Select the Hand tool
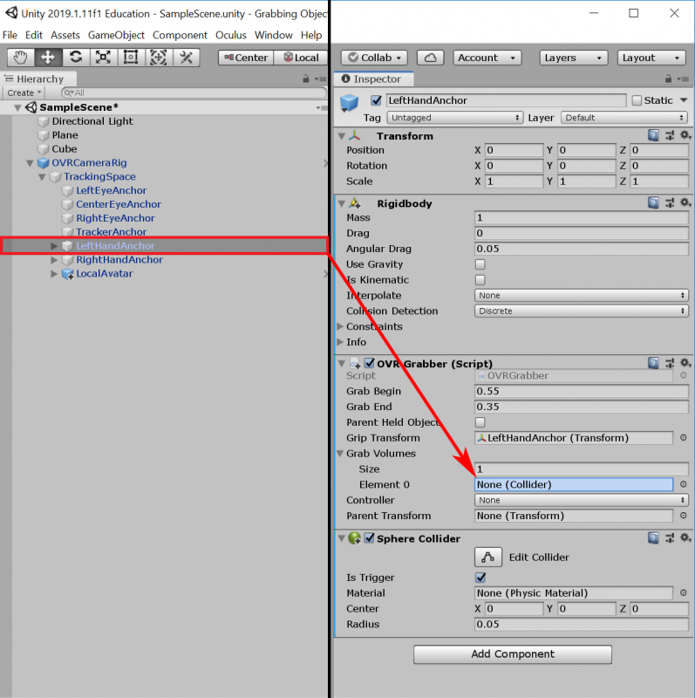Screen dimensions: 695x698 20,58
